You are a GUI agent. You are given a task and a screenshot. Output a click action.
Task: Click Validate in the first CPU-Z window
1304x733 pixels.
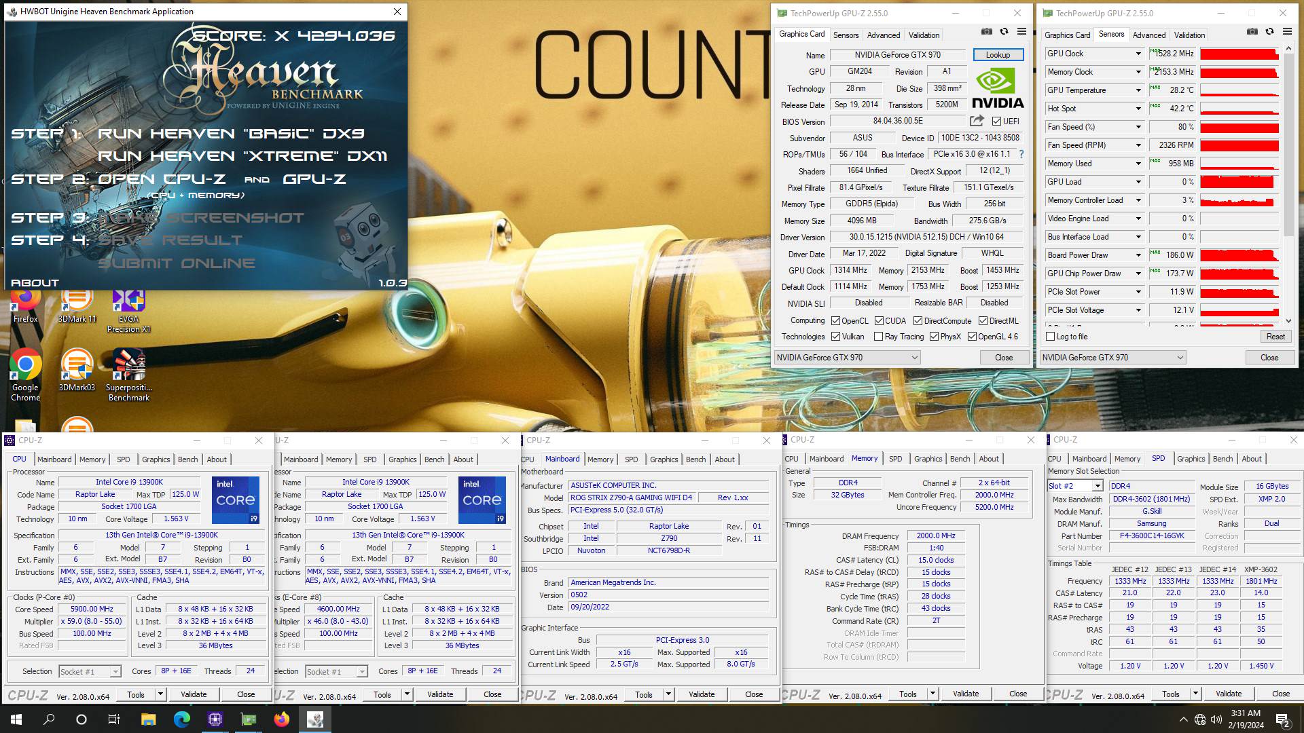194,694
